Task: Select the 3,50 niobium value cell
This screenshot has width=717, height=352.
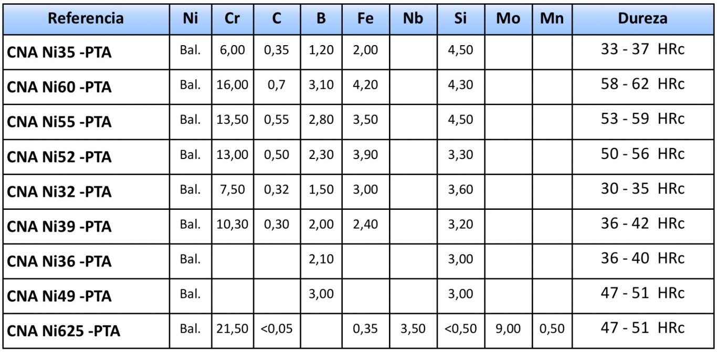Action: (414, 329)
